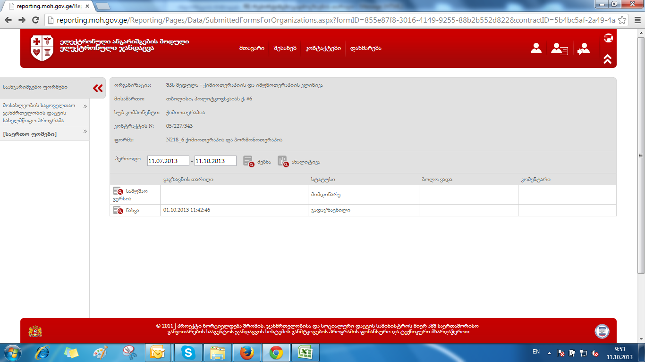This screenshot has width=645, height=362.
Task: Expand the [საერთო ფორმები] sidebar item
Action: pyautogui.click(x=30, y=134)
